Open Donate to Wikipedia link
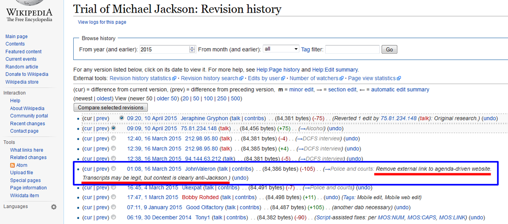The image size is (508, 224). point(27,74)
